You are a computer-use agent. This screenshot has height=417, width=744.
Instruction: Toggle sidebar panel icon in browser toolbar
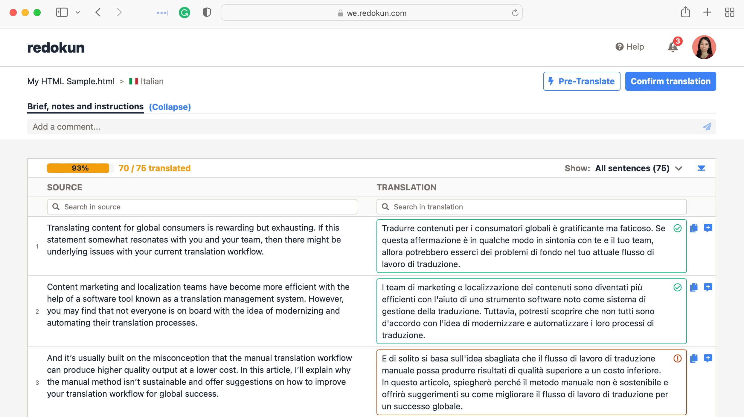point(62,12)
